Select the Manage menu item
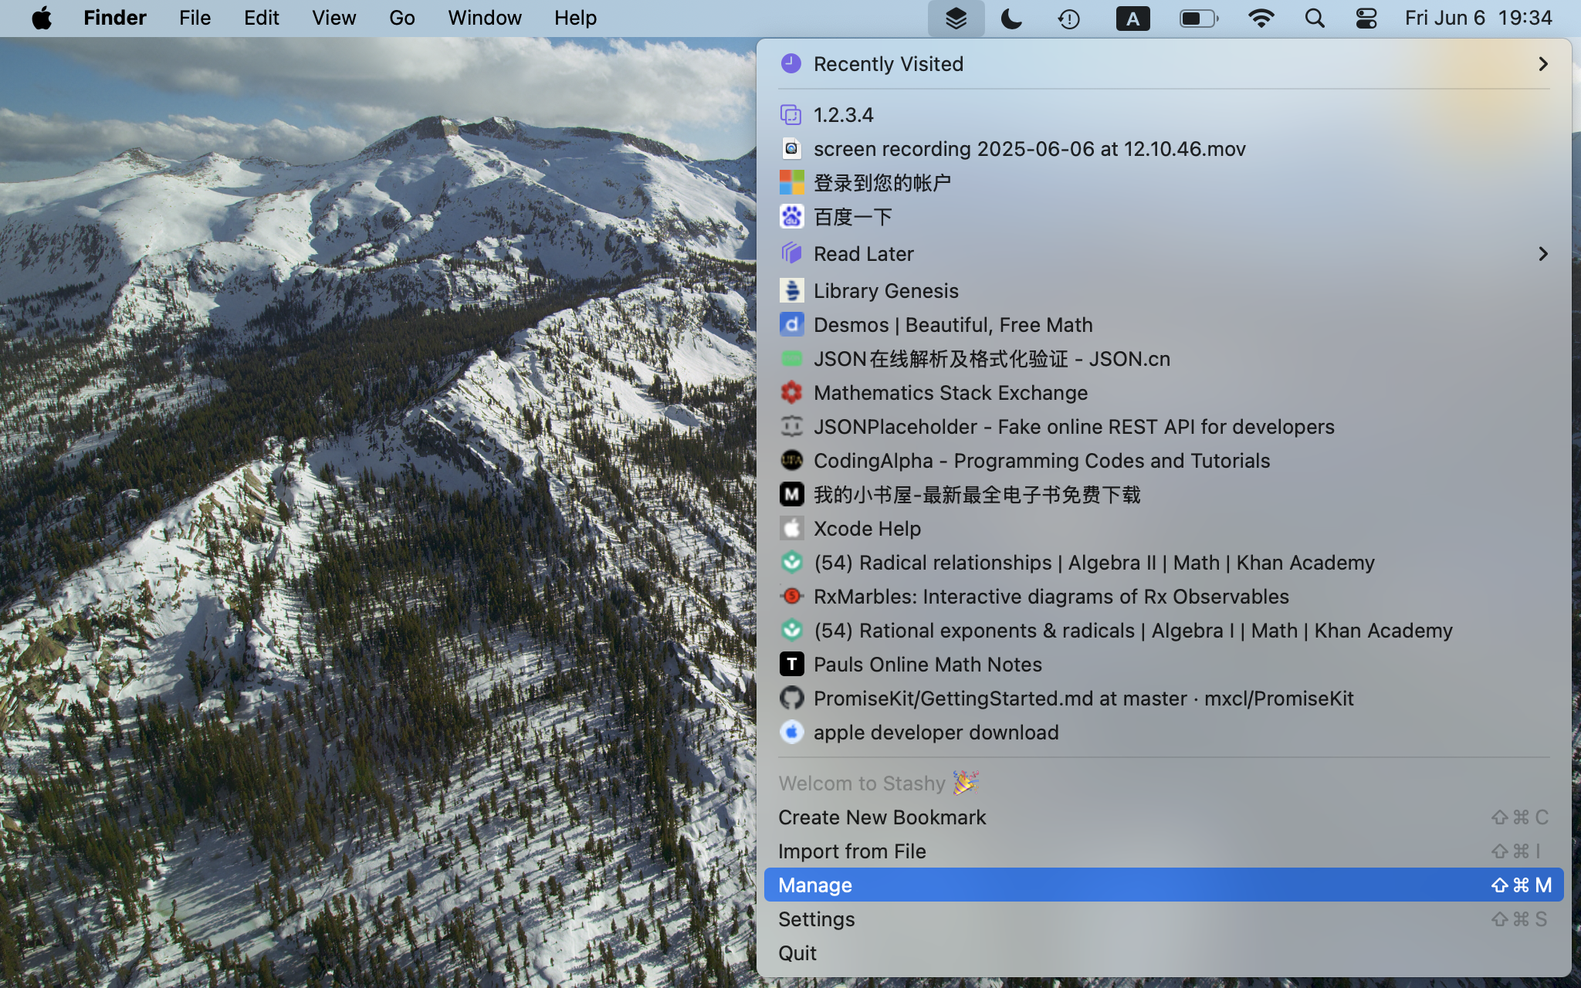 point(1163,885)
